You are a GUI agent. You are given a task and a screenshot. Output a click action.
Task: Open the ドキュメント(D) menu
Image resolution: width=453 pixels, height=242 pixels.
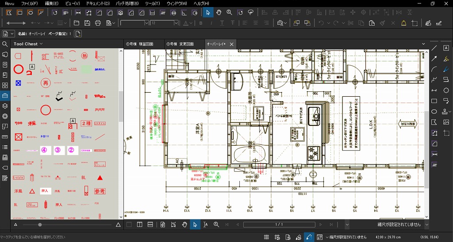point(98,4)
